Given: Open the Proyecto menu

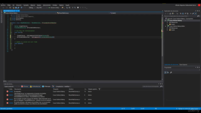Looking at the screenshot, I should [19, 5].
